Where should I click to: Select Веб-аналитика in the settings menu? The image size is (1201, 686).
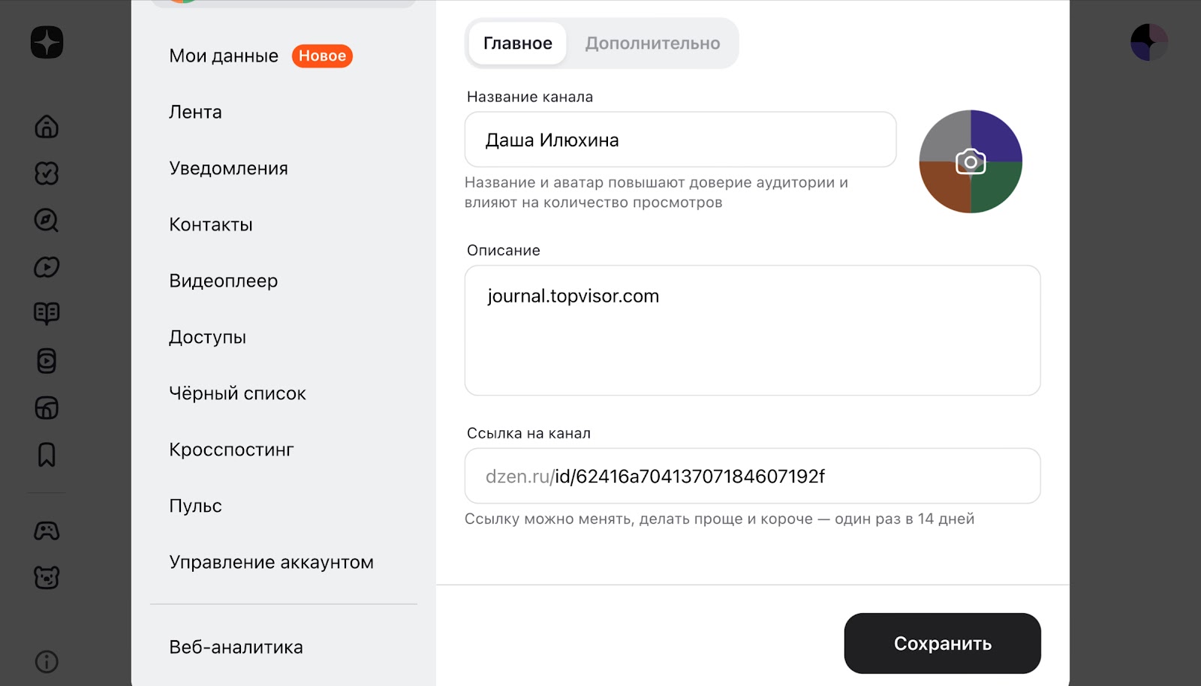235,646
